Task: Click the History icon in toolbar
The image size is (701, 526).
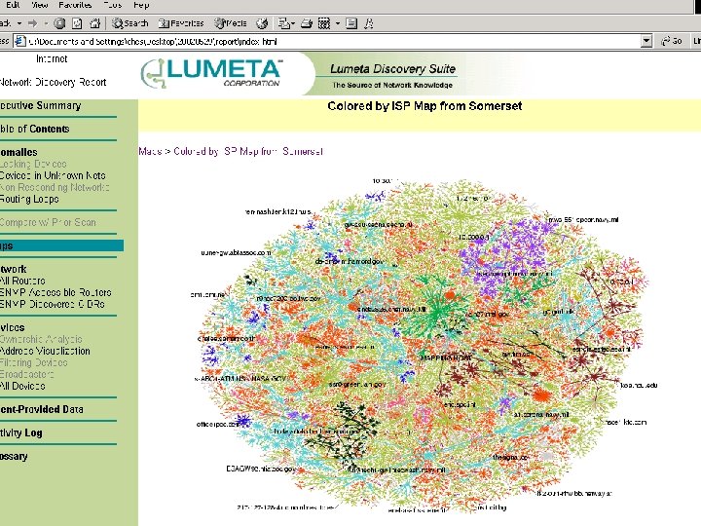Action: point(262,23)
